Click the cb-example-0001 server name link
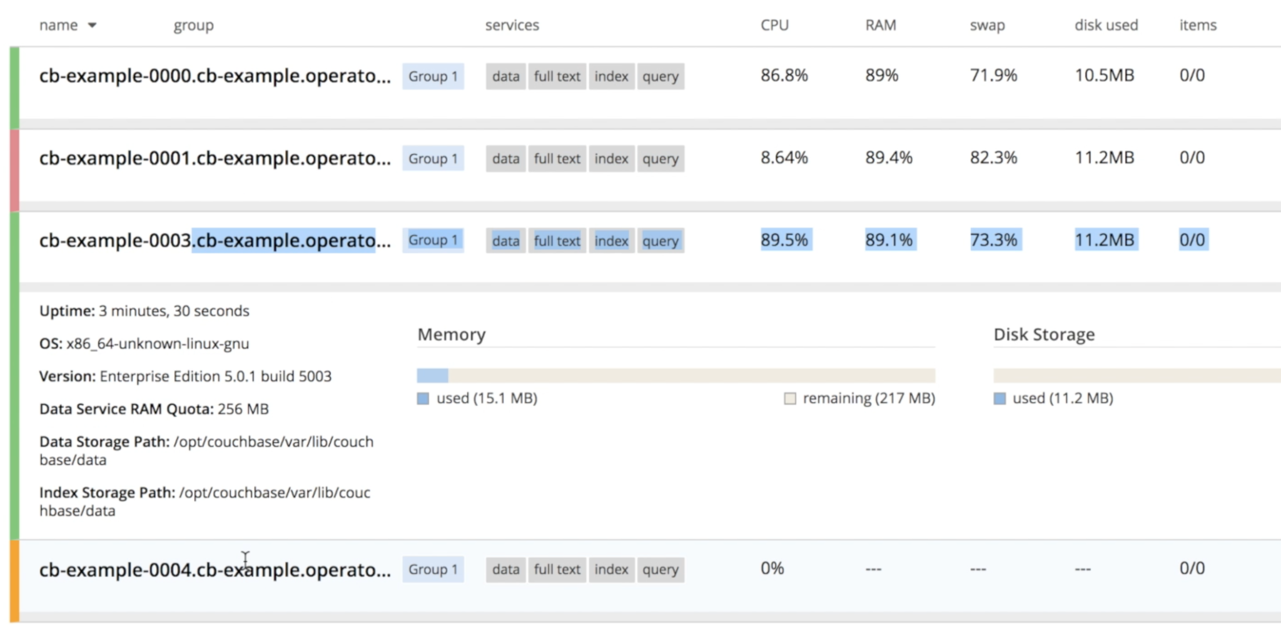The width and height of the screenshot is (1281, 636). click(215, 158)
